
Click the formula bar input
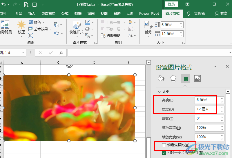tap(148, 53)
